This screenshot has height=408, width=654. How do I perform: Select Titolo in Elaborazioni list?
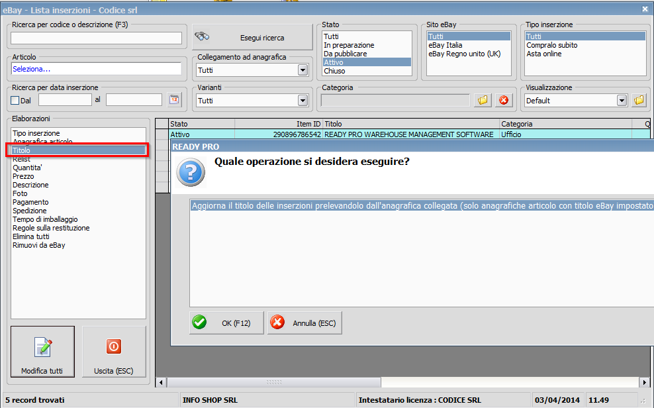tap(78, 150)
